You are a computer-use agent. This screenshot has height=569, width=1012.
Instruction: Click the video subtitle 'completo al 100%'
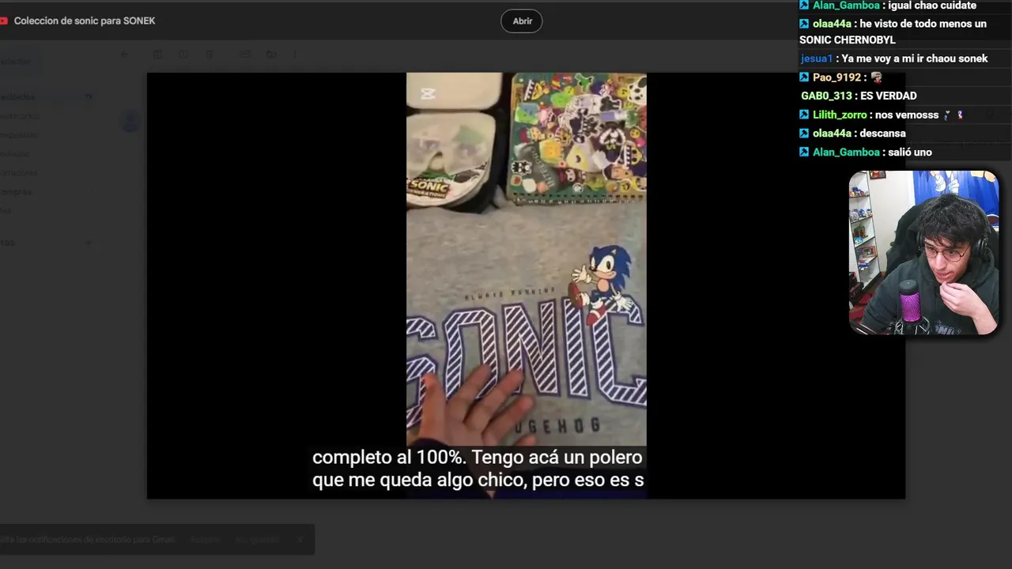[388, 458]
